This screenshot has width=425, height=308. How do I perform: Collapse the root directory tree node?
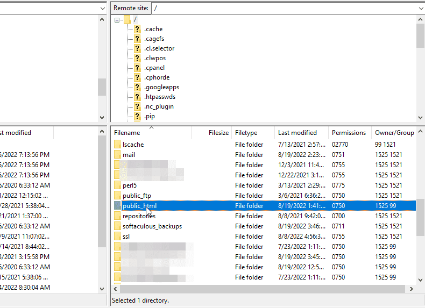coord(117,20)
